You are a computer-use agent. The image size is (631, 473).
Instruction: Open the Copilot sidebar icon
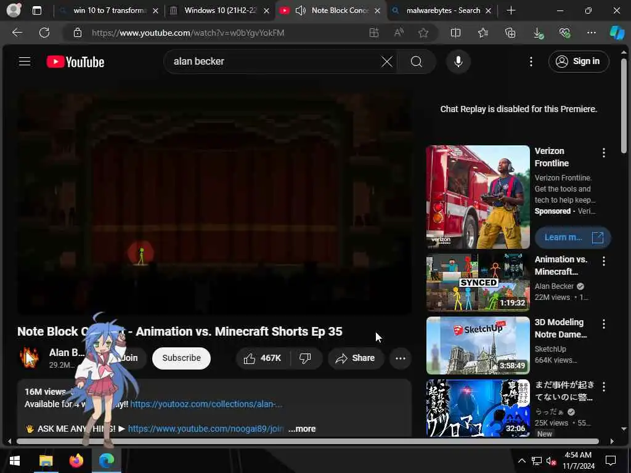(x=617, y=33)
